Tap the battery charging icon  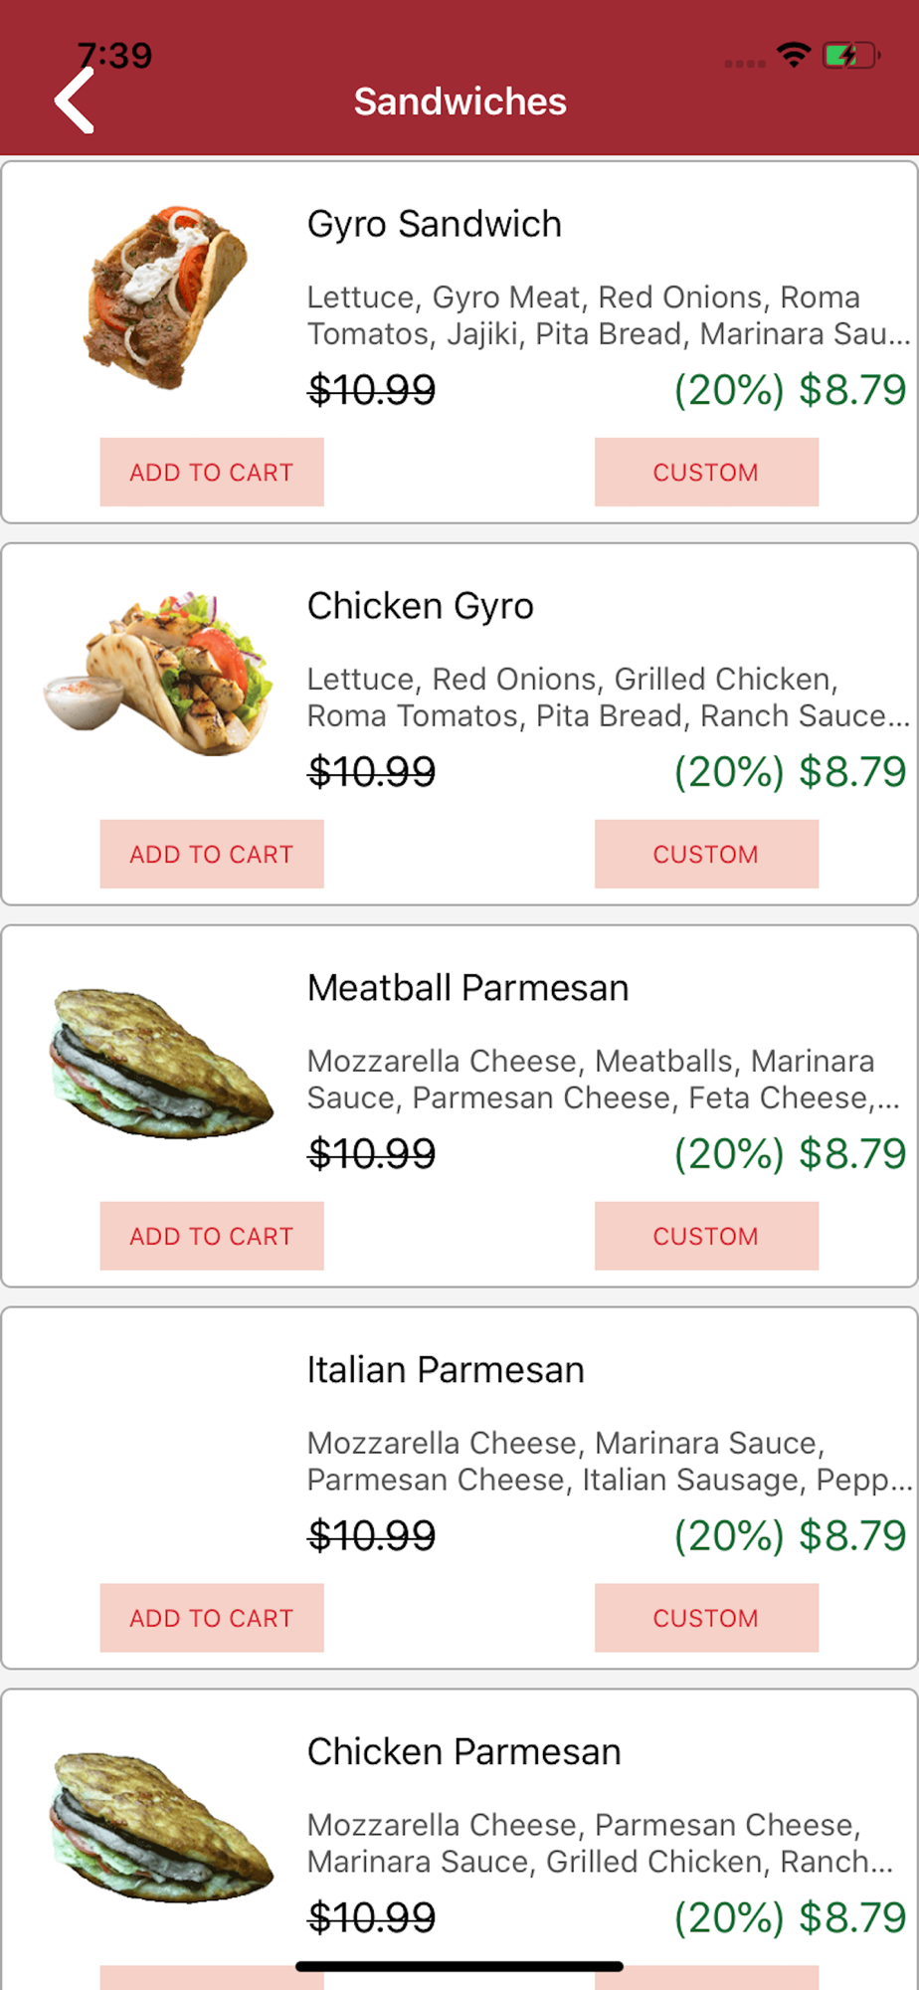click(850, 56)
